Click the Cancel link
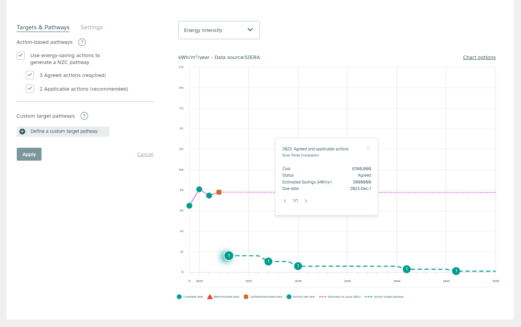The width and height of the screenshot is (521, 327). pyautogui.click(x=145, y=155)
